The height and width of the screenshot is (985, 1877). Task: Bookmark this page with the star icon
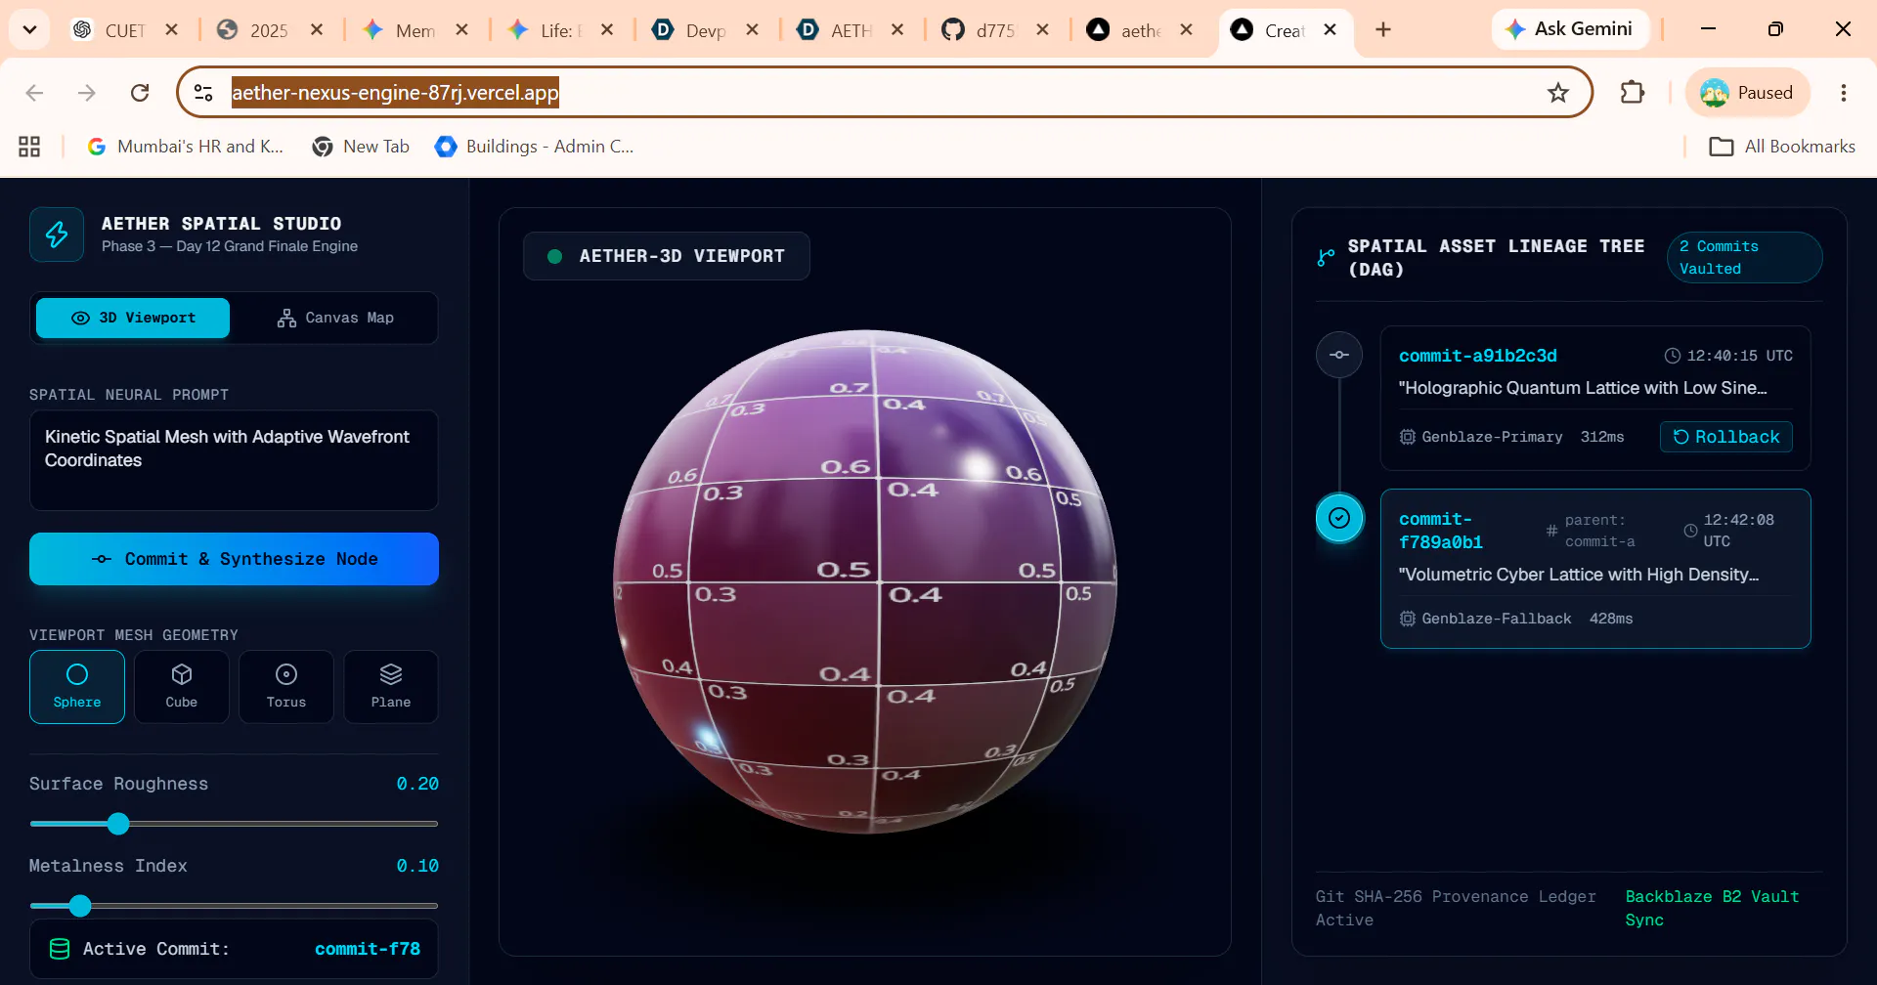[1558, 93]
